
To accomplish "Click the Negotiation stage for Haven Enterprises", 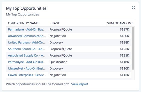I will (58, 75).
